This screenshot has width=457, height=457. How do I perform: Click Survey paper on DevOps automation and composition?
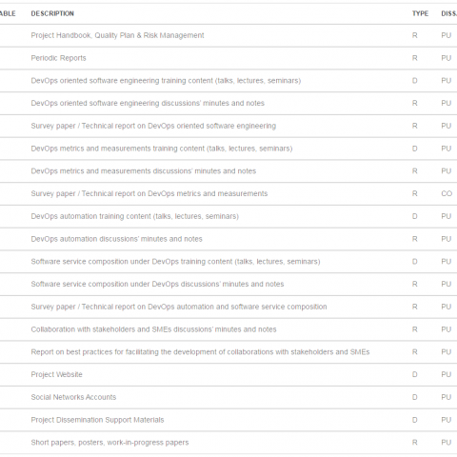(x=179, y=307)
